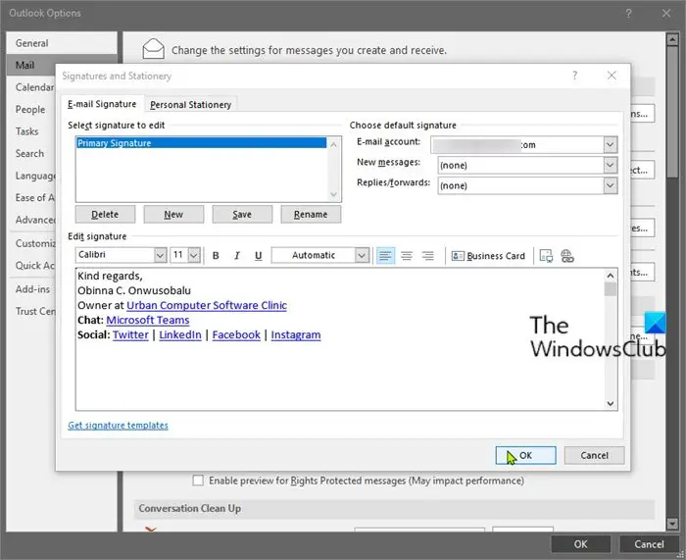Click scroll-down arrow of Outlook Options pane
This screenshot has width=686, height=560.
[672, 523]
